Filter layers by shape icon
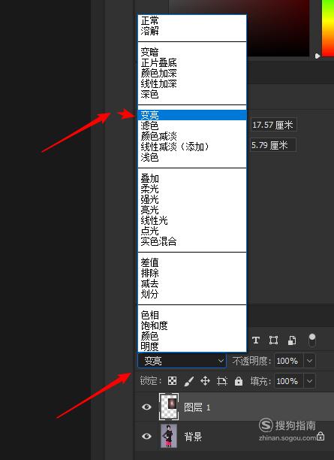 (274, 340)
